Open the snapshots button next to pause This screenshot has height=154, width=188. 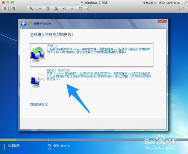tap(14, 9)
